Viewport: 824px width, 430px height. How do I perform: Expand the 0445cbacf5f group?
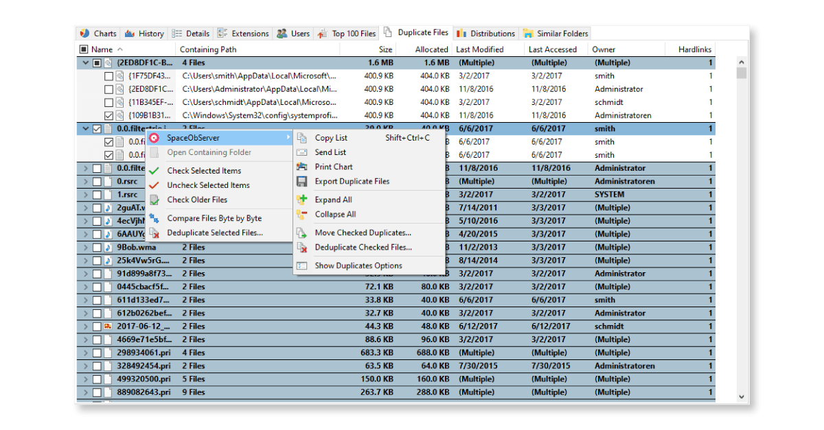86,287
